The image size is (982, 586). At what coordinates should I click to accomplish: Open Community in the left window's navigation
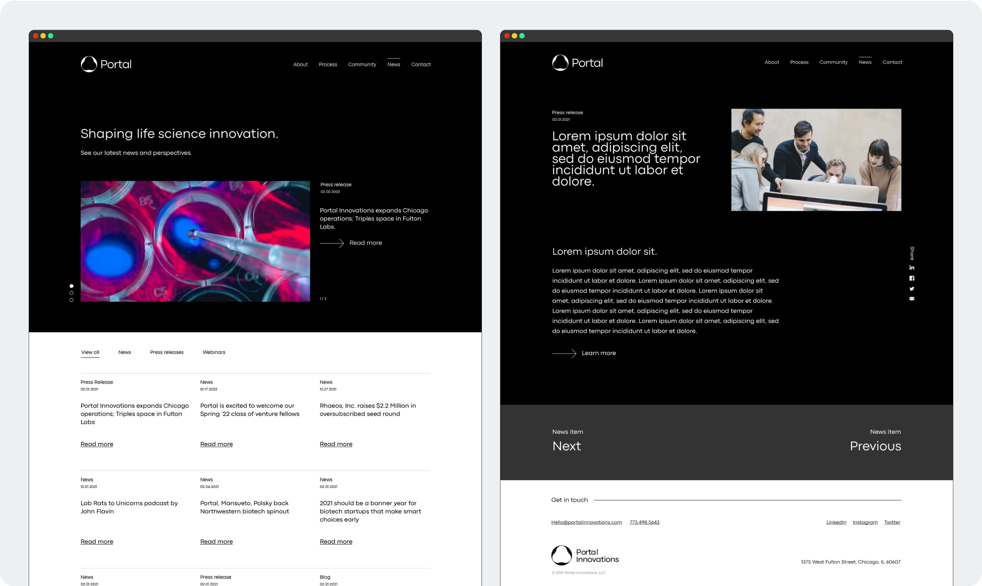(362, 64)
